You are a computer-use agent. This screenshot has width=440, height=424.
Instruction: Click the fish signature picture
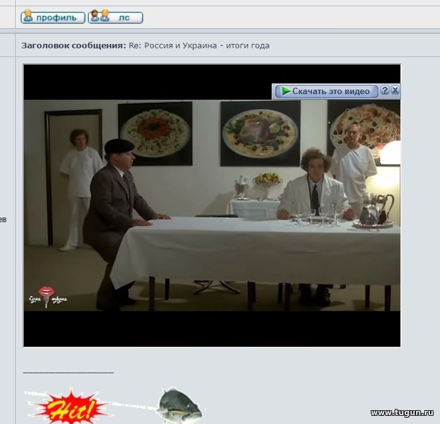tap(180, 405)
